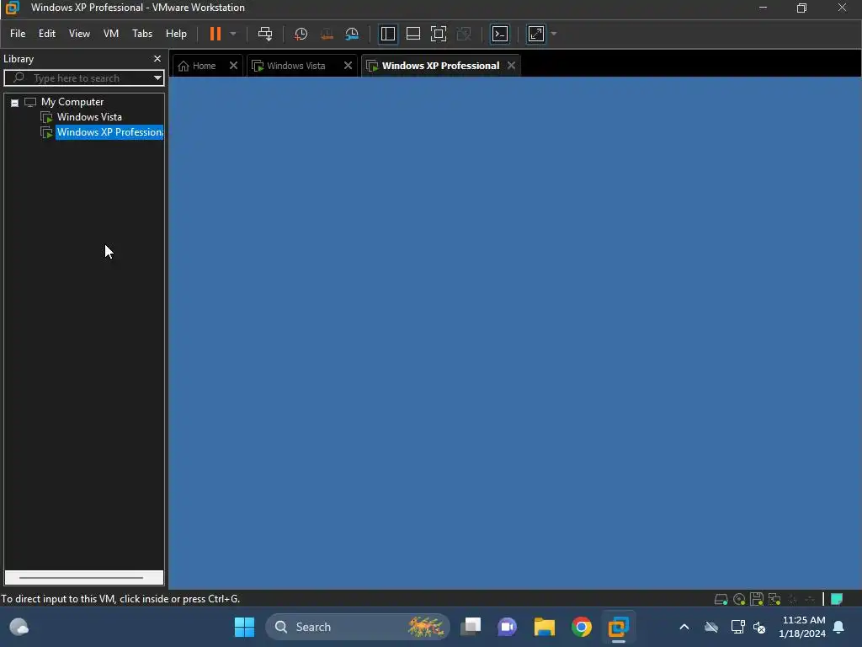Collapse the My Computer tree node
Image resolution: width=862 pixels, height=647 pixels.
click(15, 103)
